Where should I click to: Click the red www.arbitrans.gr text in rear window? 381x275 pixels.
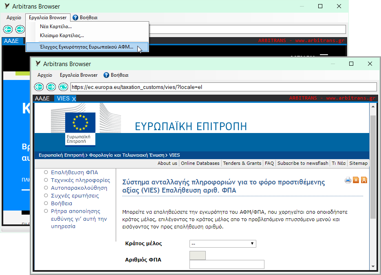pos(320,40)
